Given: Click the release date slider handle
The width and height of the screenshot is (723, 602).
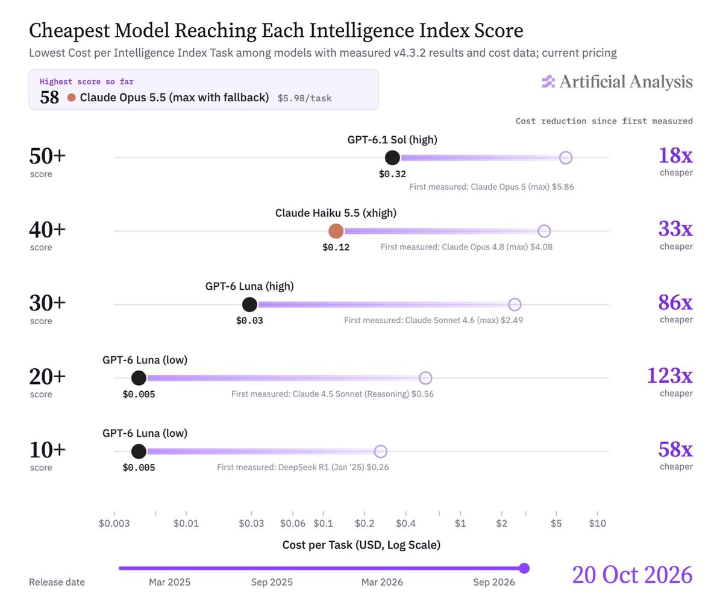Looking at the screenshot, I should 524,568.
